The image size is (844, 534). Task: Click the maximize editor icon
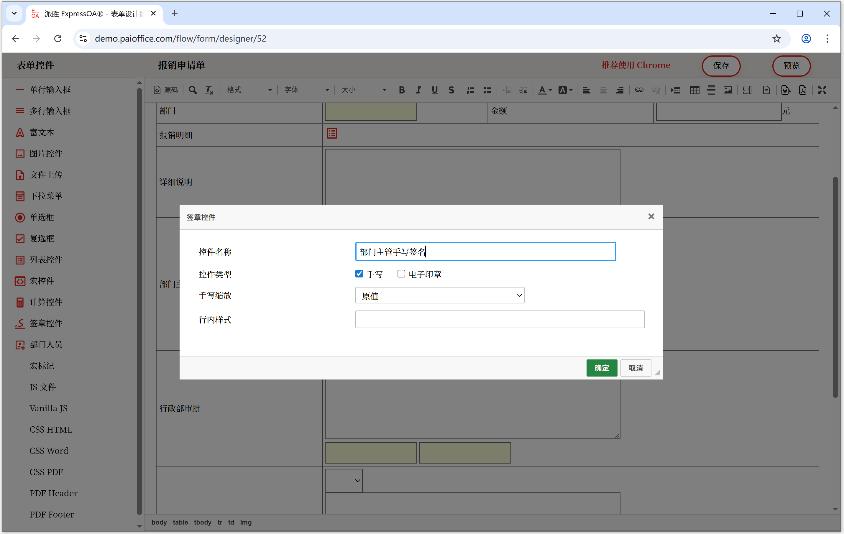point(822,90)
